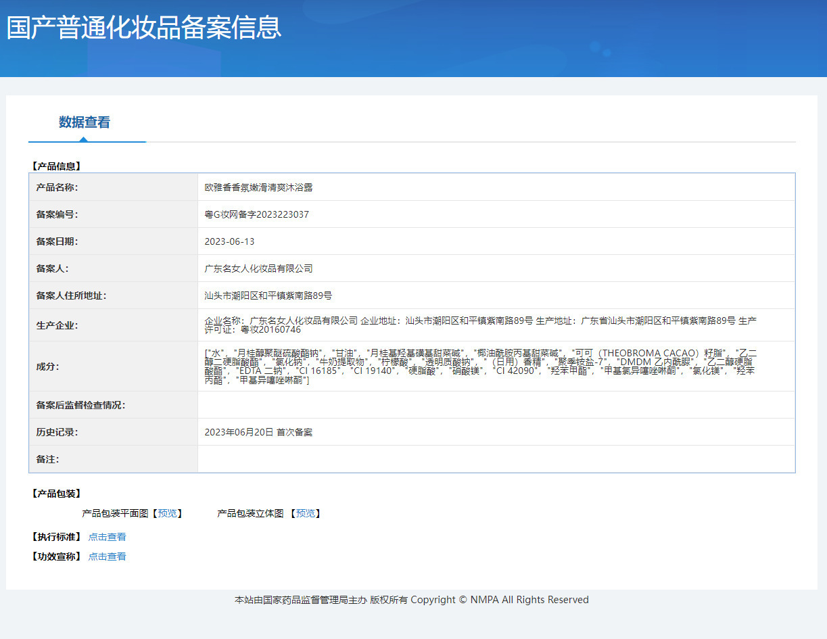Click the 生产企业 details text
827x639 pixels.
[480, 325]
